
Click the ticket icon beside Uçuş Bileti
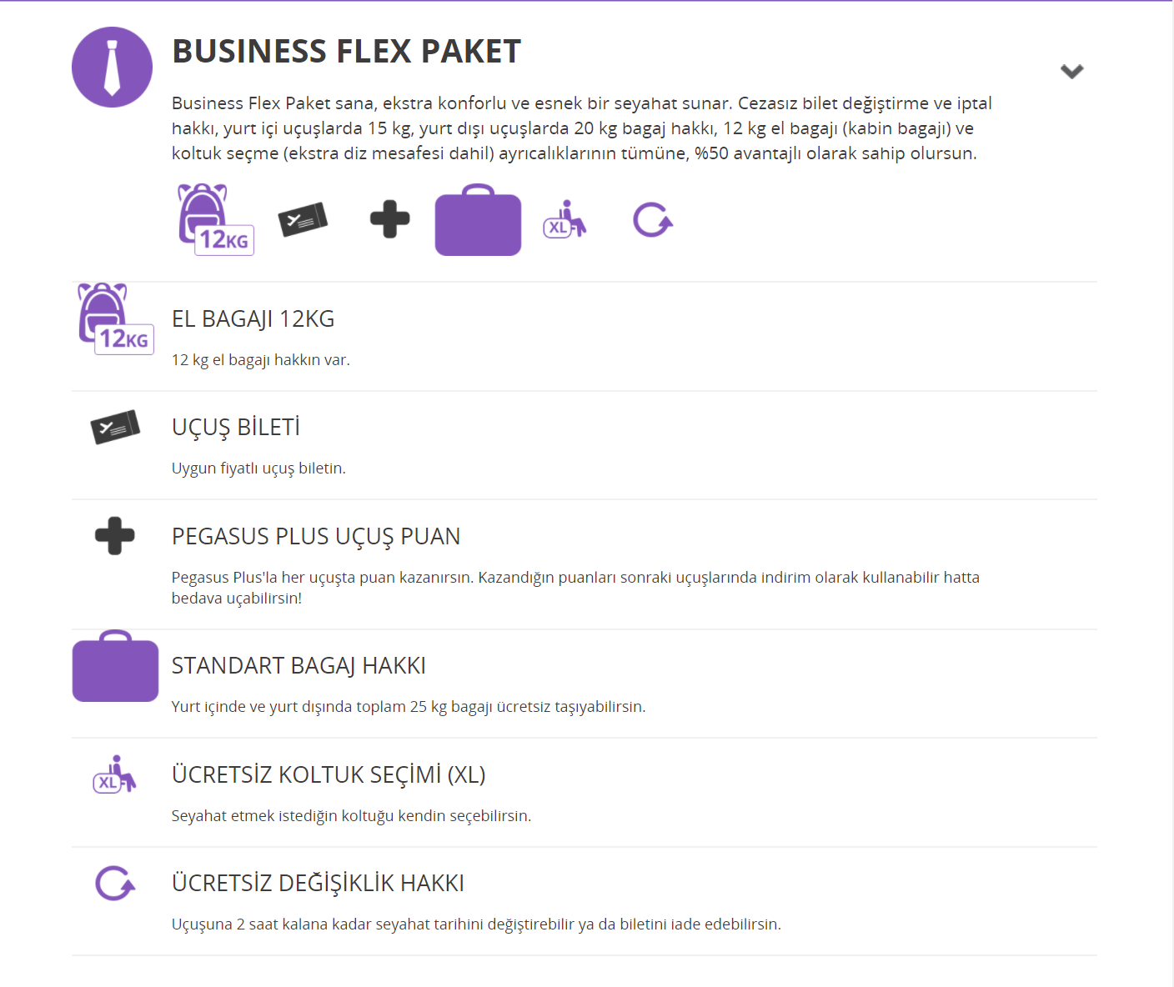click(115, 427)
